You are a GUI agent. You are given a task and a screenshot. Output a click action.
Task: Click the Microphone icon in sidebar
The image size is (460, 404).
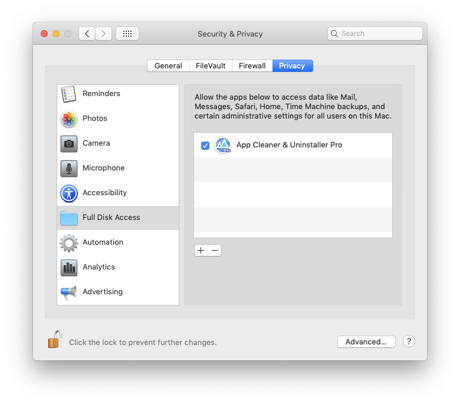tap(69, 169)
